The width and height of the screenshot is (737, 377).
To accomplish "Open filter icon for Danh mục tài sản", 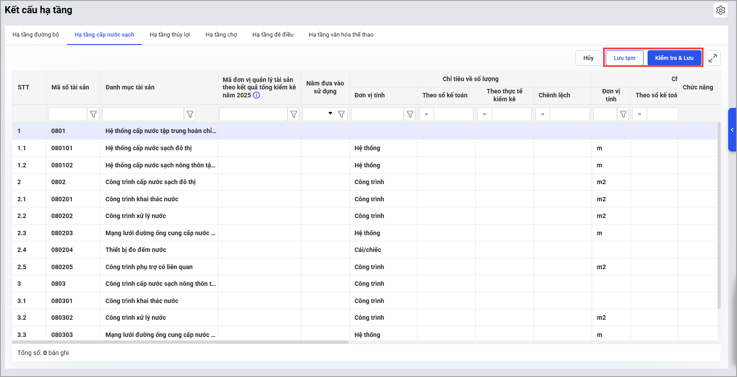I will pos(190,115).
